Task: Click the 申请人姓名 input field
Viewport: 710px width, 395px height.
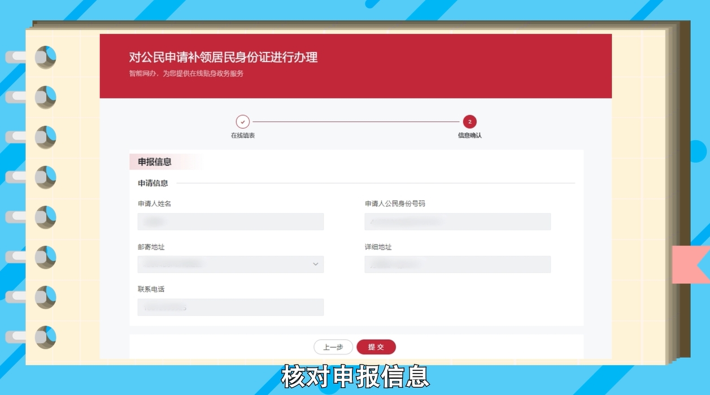Action: 230,221
